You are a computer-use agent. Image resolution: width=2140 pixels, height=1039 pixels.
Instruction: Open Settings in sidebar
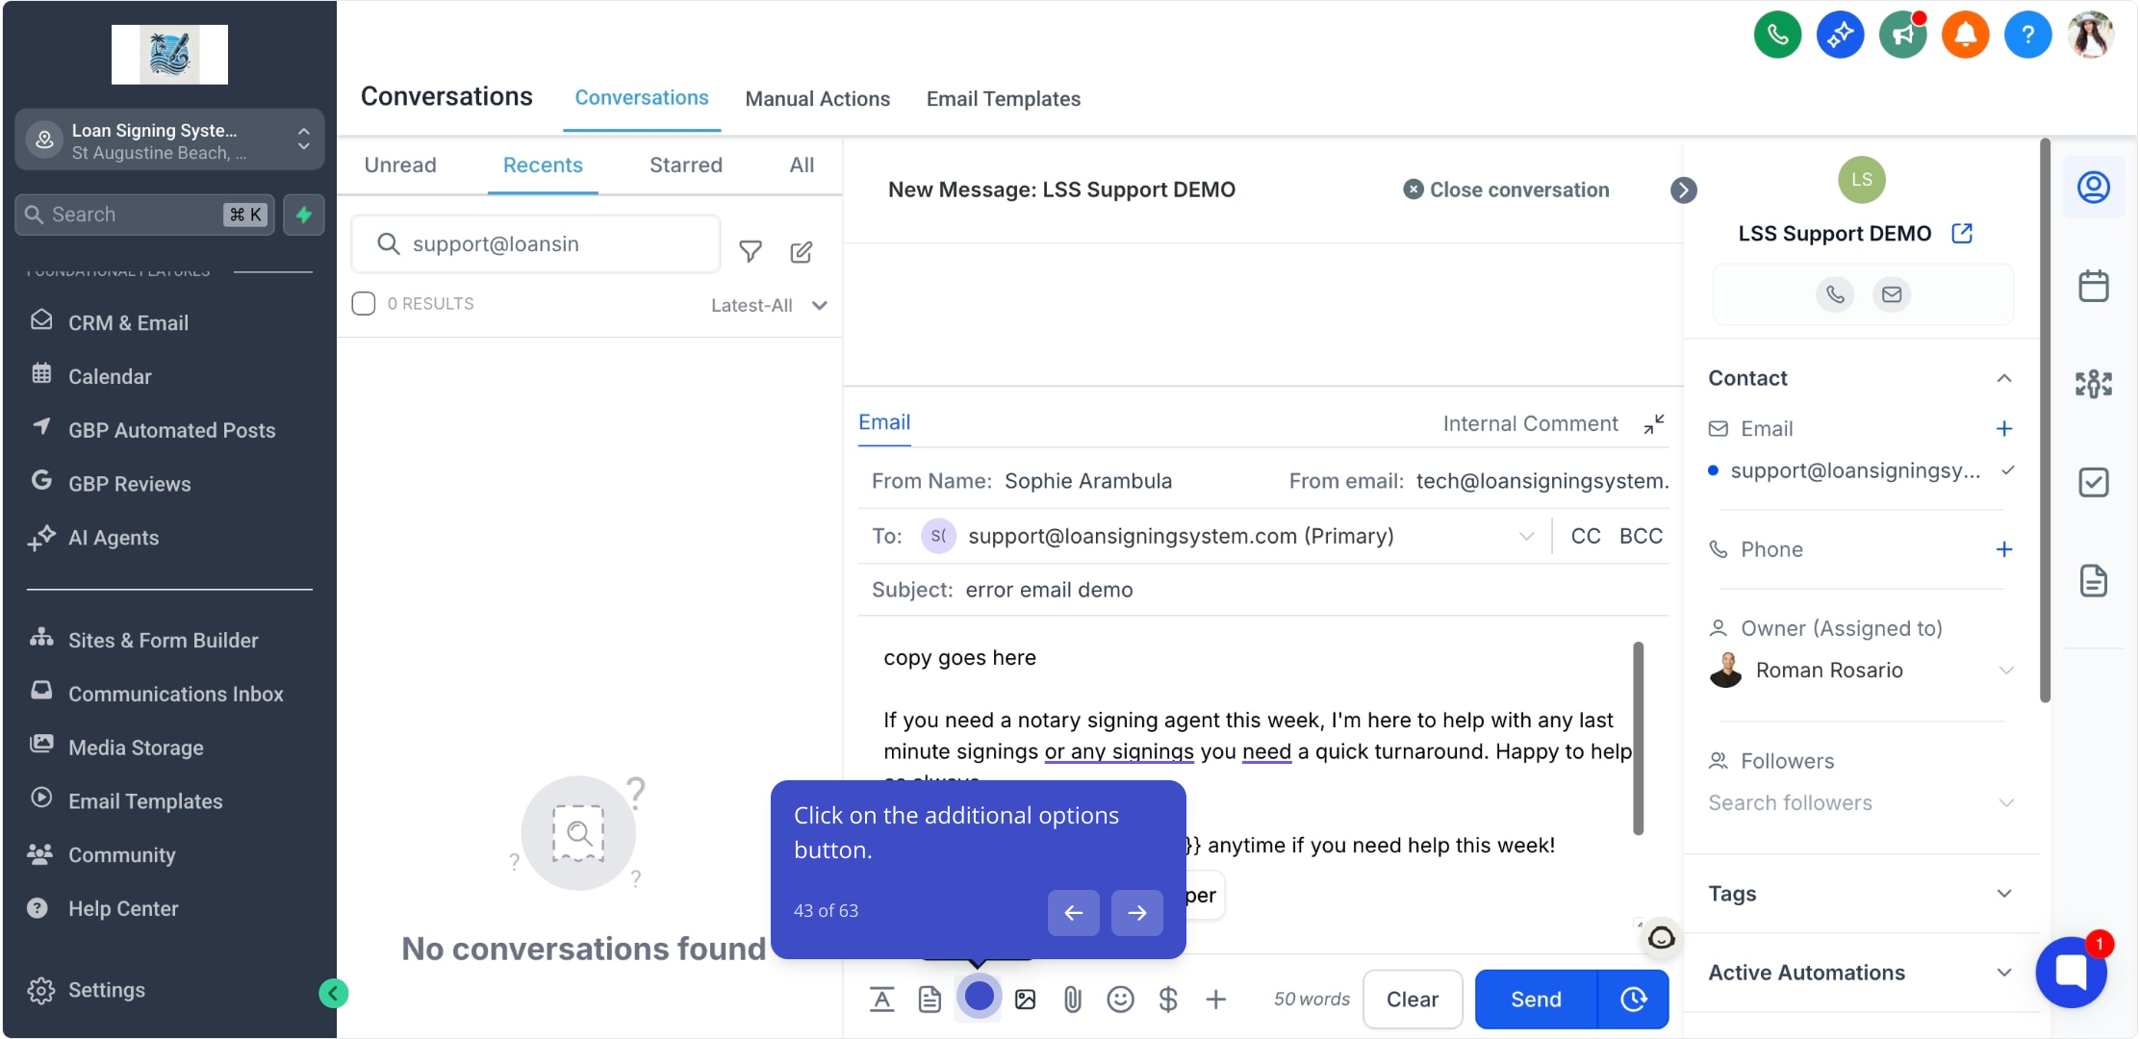pyautogui.click(x=87, y=991)
